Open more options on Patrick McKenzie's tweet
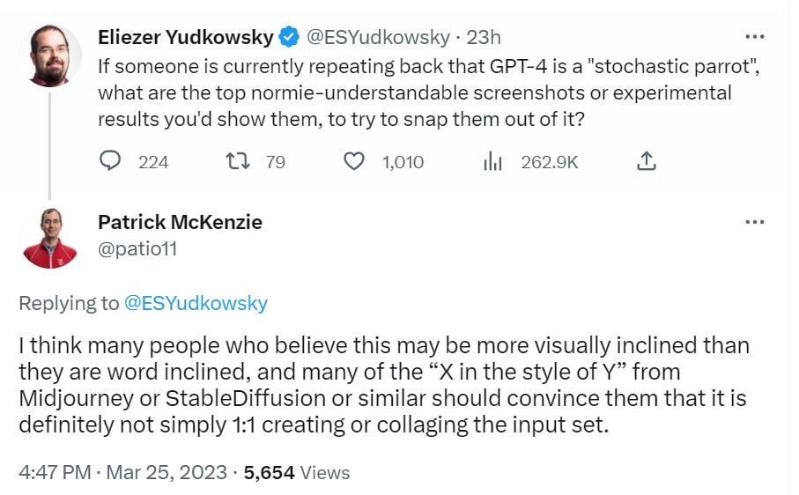 tap(754, 221)
